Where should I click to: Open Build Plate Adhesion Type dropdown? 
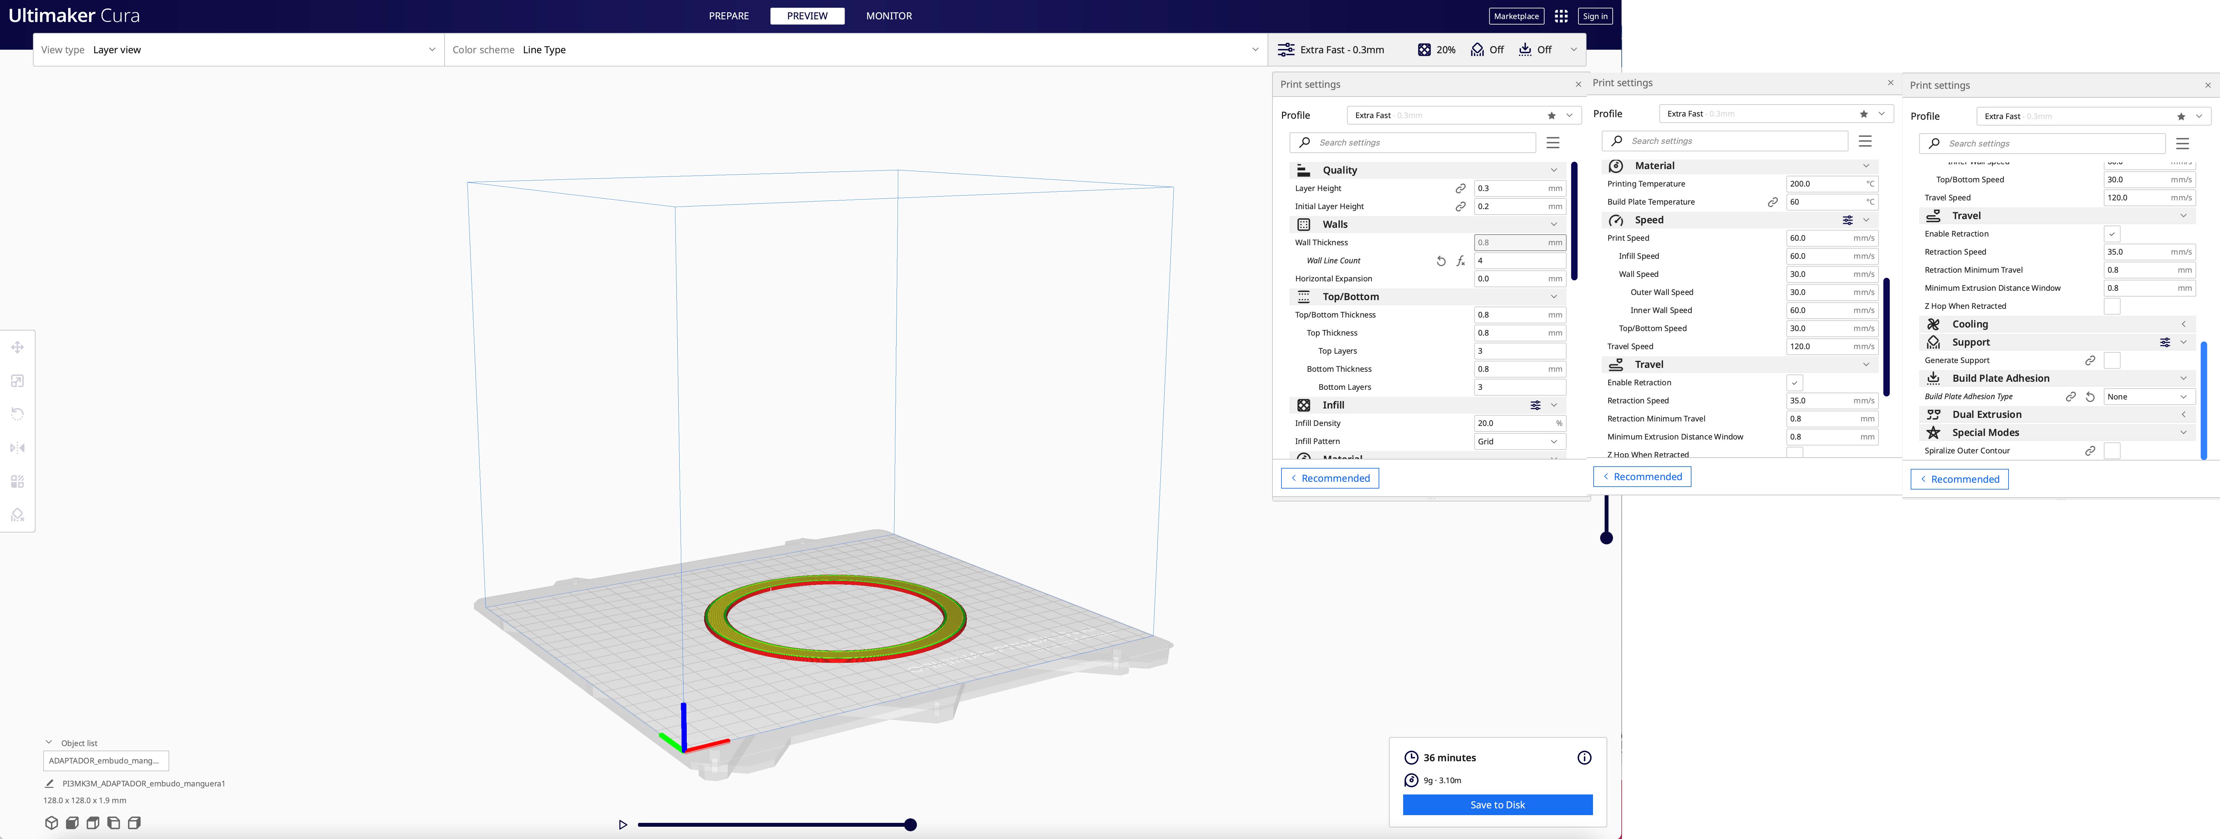(2149, 397)
